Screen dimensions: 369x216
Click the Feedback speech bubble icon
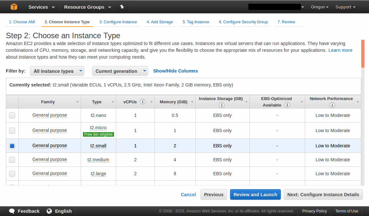(12, 211)
